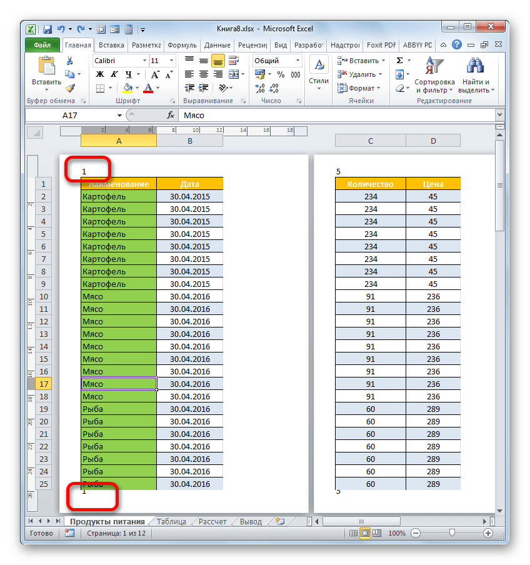Switch to the Вид ribbon tab
This screenshot has width=530, height=565.
[x=281, y=45]
